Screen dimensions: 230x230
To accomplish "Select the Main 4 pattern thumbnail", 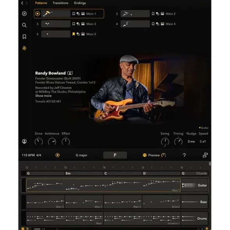I will pos(135,24).
